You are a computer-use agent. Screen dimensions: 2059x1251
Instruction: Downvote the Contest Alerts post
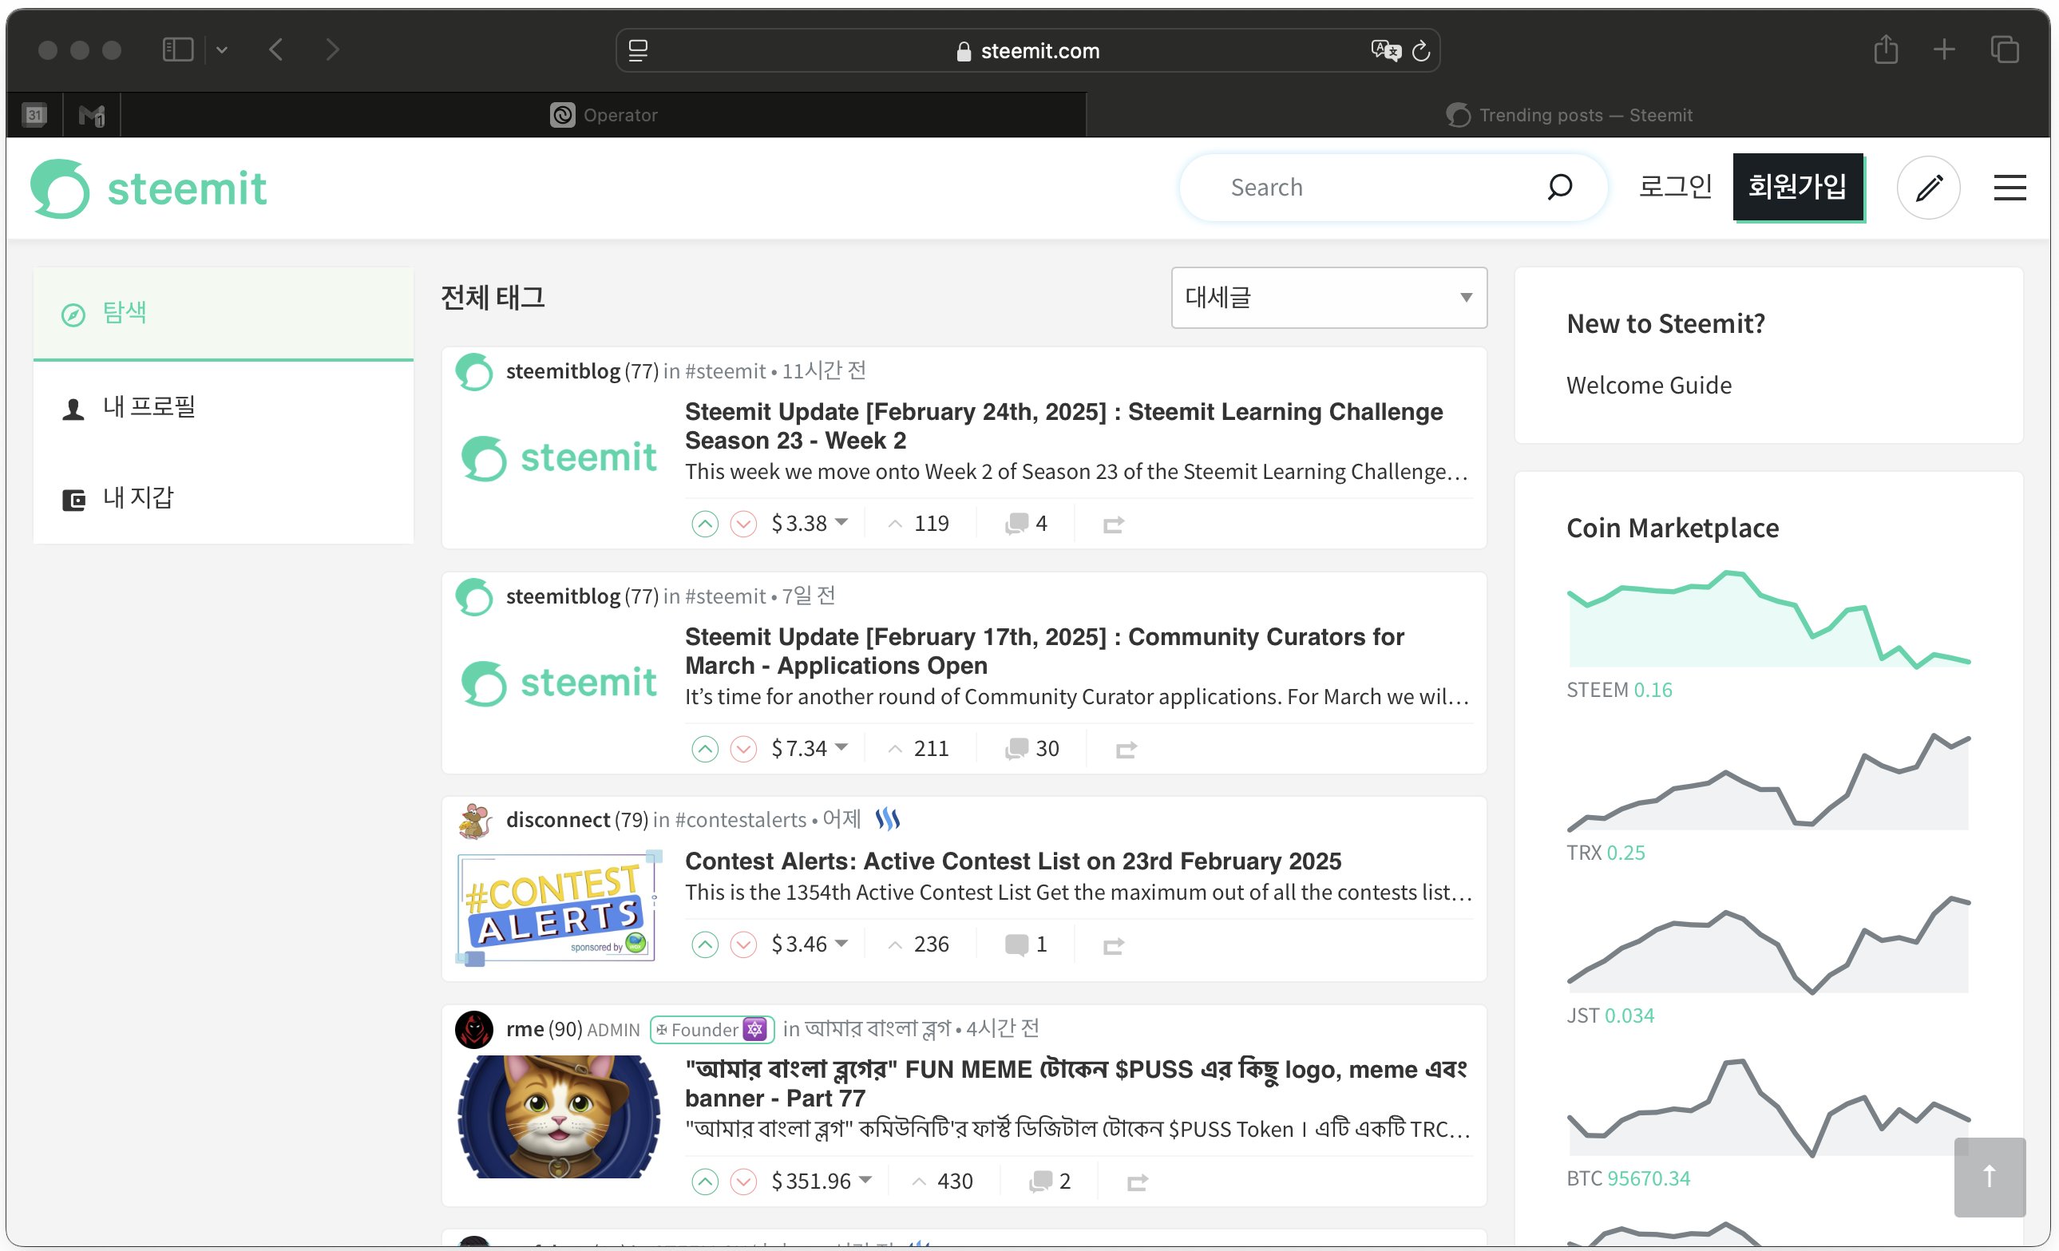point(742,944)
